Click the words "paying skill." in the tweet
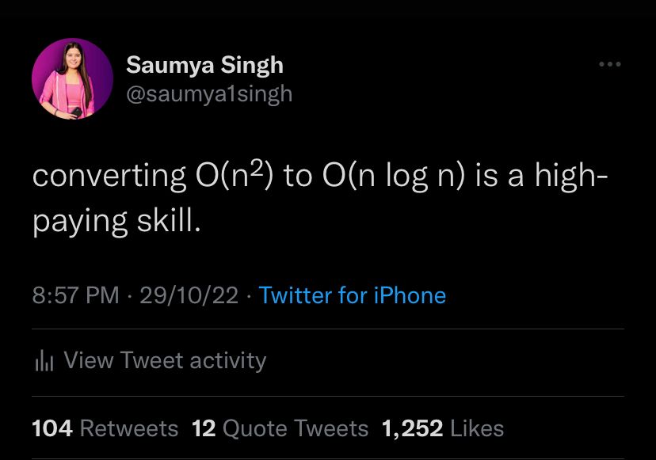The image size is (656, 460). [x=116, y=221]
